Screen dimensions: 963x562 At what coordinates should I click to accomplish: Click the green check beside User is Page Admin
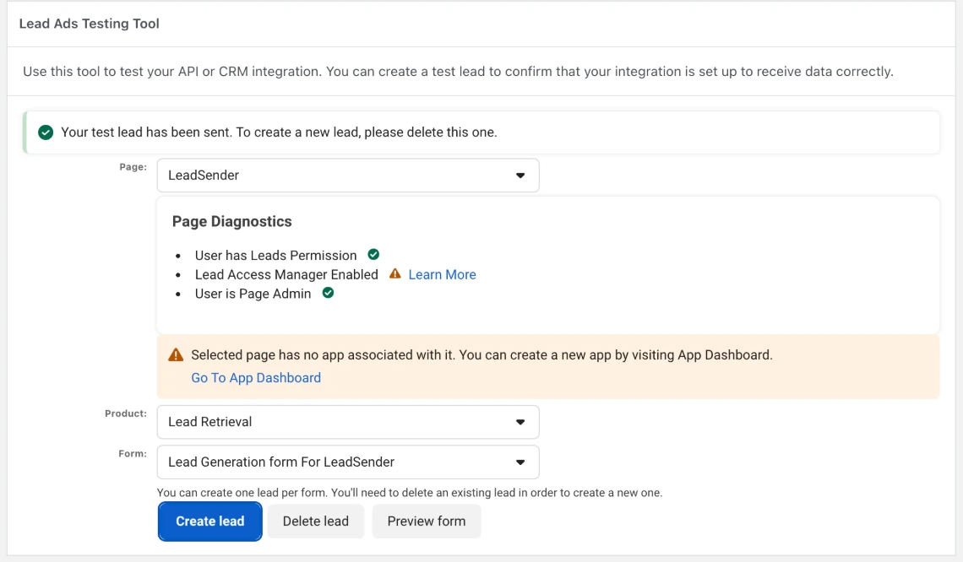pyautogui.click(x=328, y=293)
